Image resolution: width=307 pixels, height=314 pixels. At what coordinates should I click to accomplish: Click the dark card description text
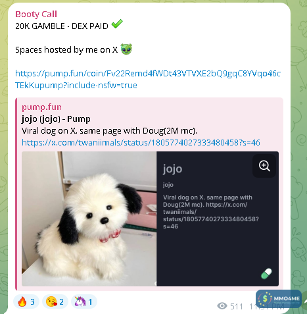click(x=211, y=212)
